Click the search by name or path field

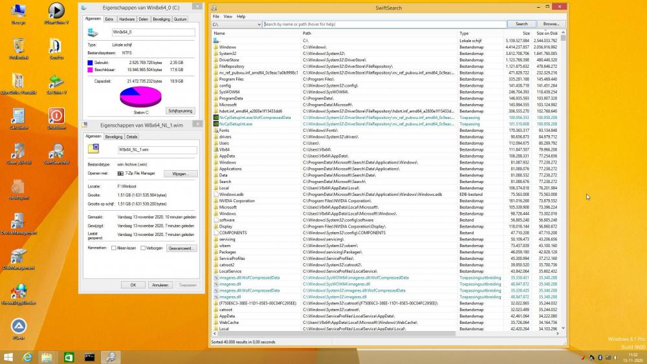click(x=384, y=25)
